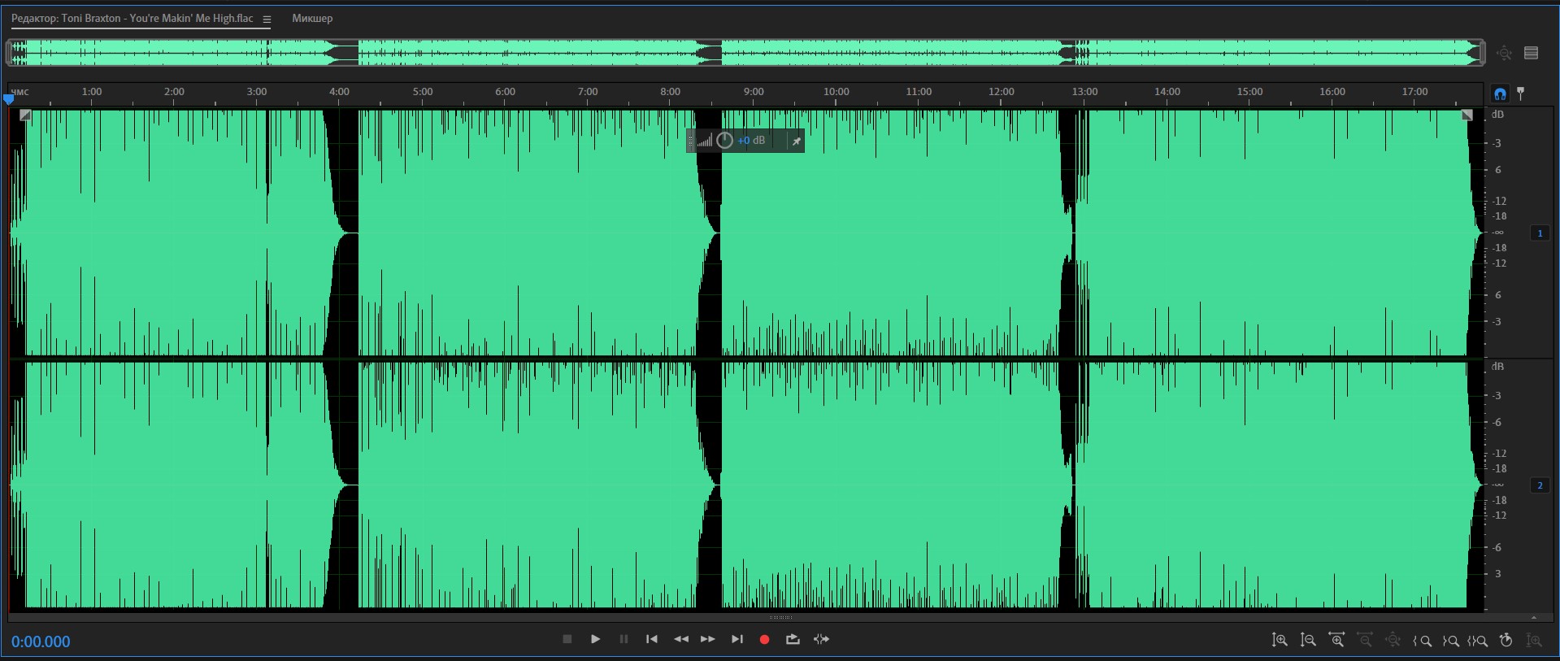Open the Editor panel menu
The width and height of the screenshot is (1560, 661).
(267, 20)
